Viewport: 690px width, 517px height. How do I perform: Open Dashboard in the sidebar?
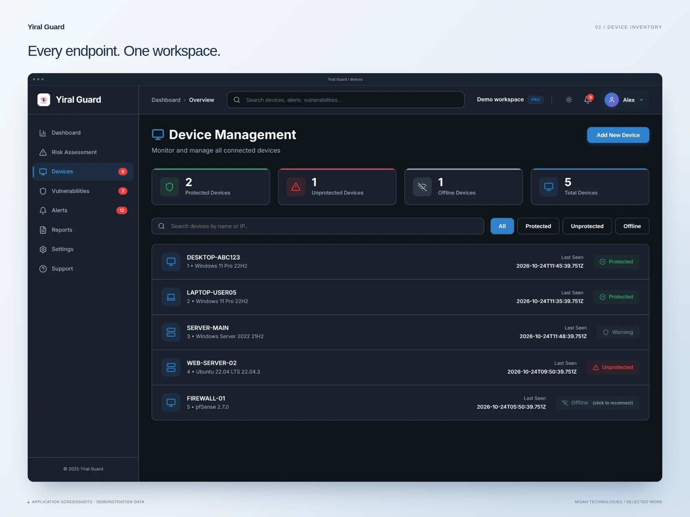pyautogui.click(x=83, y=133)
